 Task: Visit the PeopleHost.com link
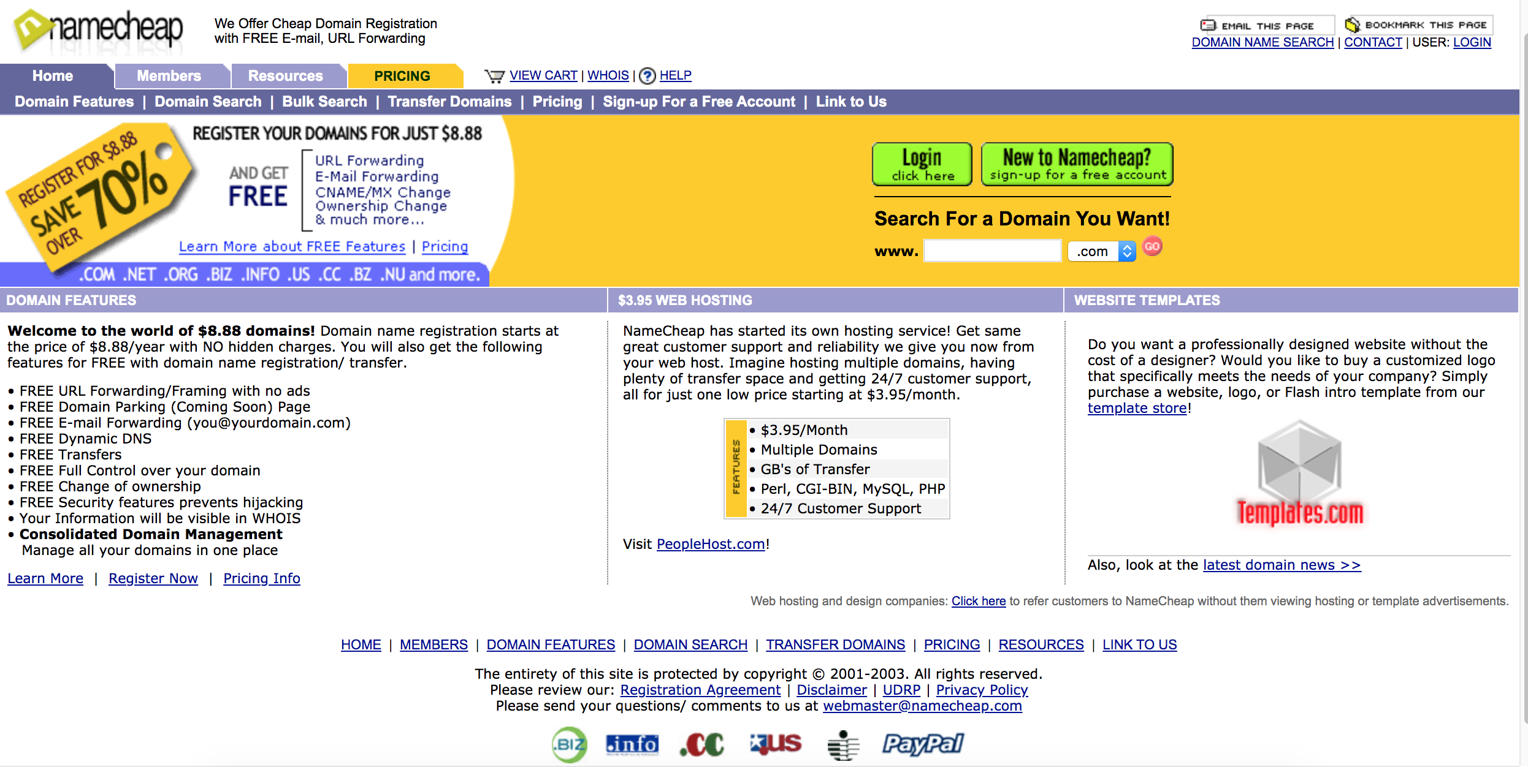coord(711,544)
